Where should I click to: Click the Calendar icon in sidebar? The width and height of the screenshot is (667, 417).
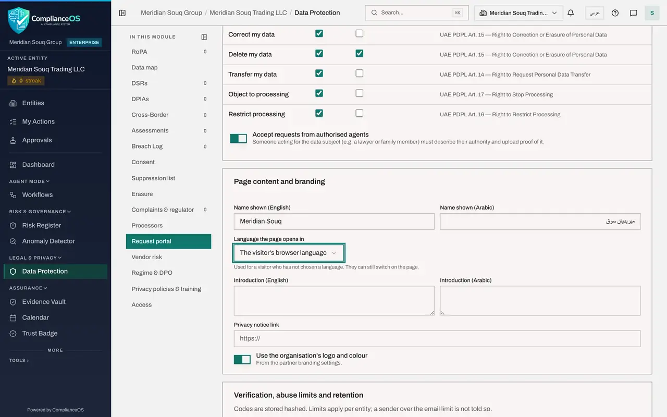[x=13, y=317]
